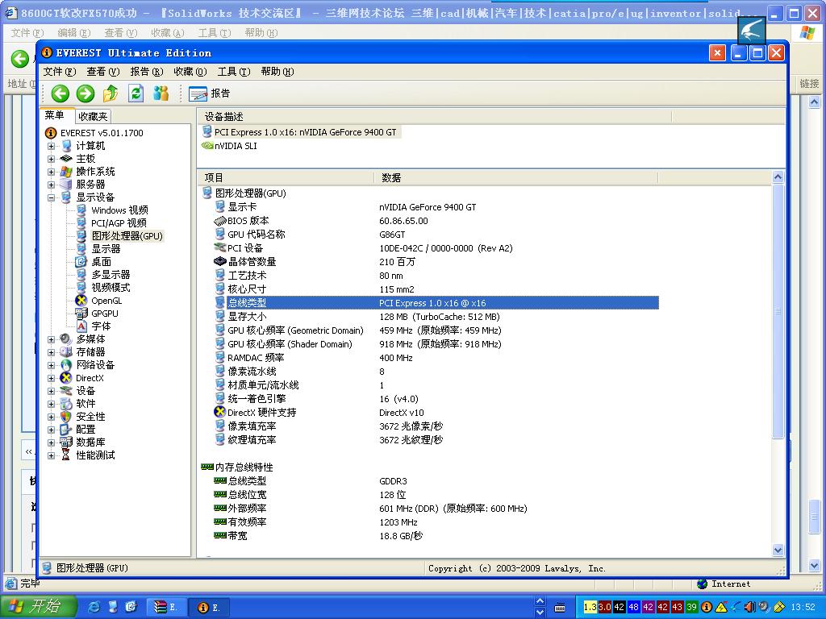Click the 数据库 database icon
This screenshot has width=826, height=619.
66,442
